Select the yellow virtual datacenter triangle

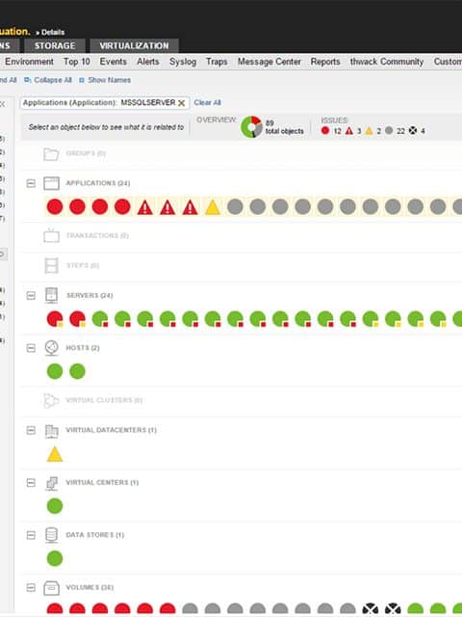tap(55, 454)
